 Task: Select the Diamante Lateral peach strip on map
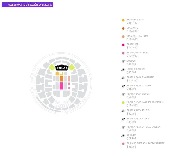(69, 79)
